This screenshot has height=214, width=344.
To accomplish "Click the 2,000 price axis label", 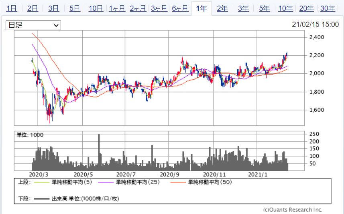I will tap(317, 73).
